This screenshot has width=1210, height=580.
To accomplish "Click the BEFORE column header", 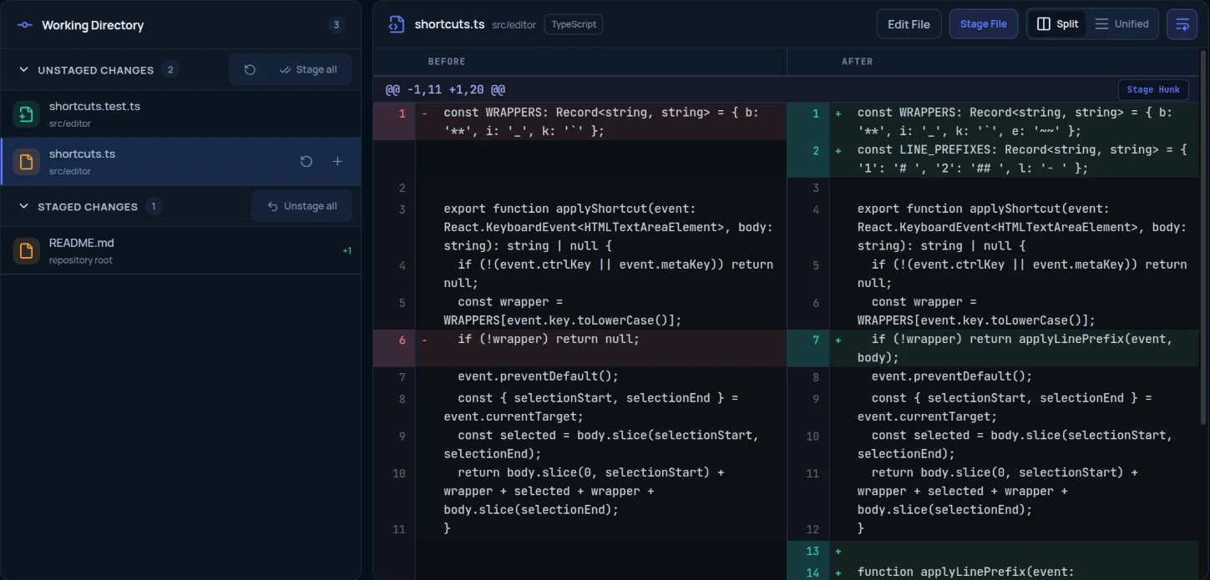I will pyautogui.click(x=447, y=62).
